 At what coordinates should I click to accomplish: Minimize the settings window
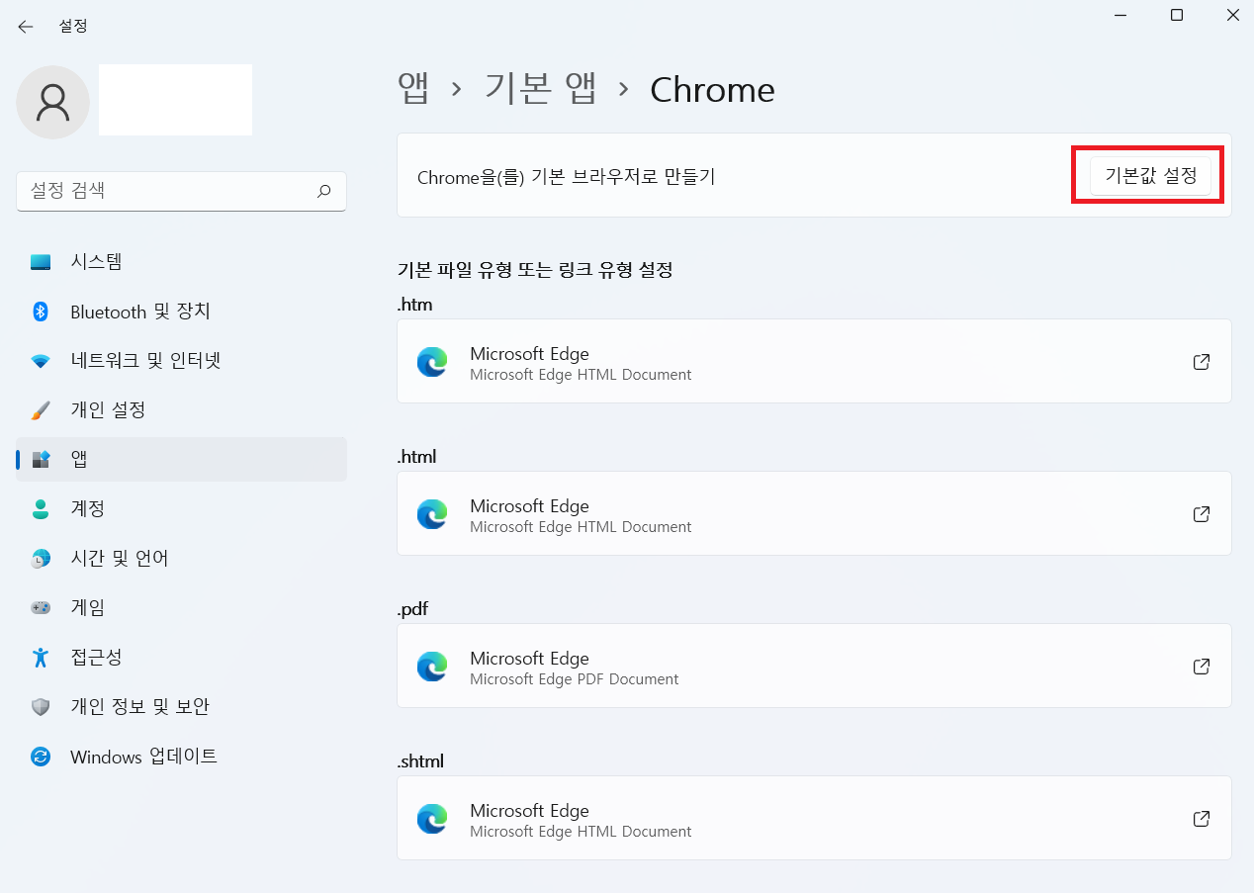coord(1120,15)
